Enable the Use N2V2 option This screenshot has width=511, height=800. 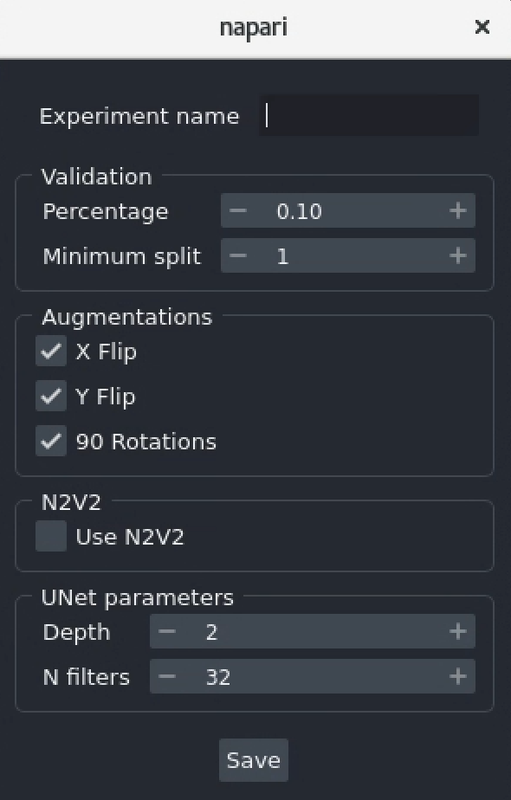pos(50,537)
